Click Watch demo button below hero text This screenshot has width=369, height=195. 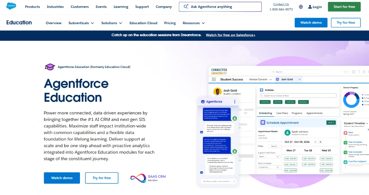[62, 178]
